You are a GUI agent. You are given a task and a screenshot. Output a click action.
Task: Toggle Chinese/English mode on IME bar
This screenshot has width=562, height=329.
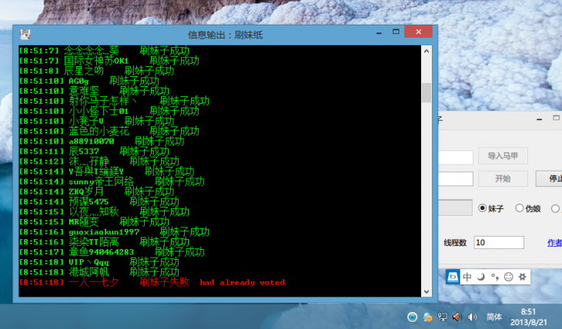coord(467,277)
